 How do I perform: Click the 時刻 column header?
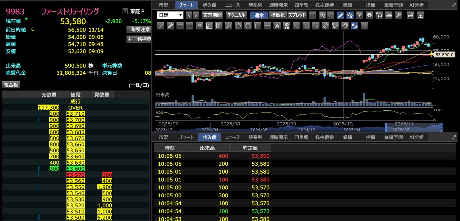(x=170, y=148)
